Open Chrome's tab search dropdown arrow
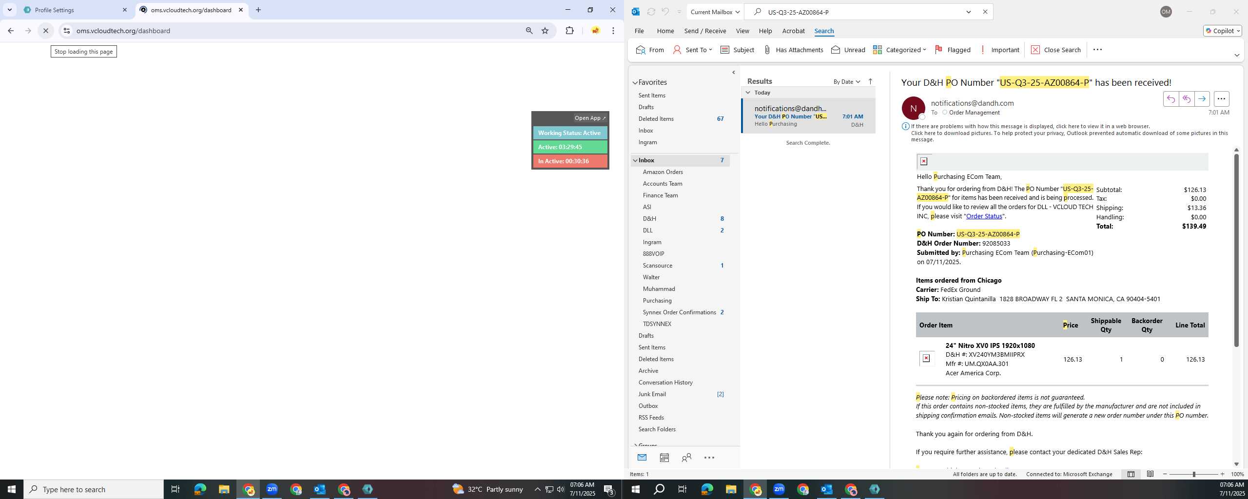 [x=9, y=10]
